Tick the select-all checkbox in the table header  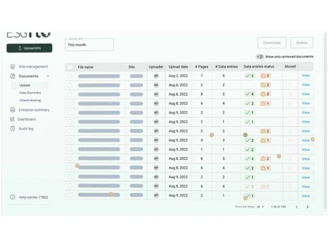coord(70,67)
